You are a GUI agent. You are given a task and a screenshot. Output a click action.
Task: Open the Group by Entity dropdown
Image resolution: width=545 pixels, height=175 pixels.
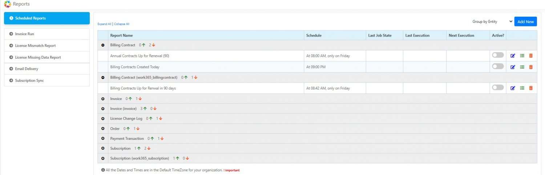point(492,22)
